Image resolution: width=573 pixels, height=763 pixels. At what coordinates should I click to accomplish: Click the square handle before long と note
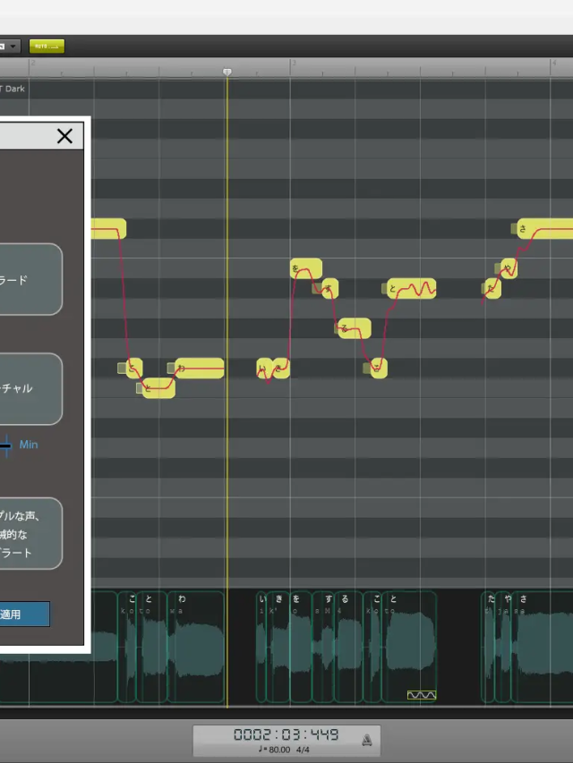384,288
